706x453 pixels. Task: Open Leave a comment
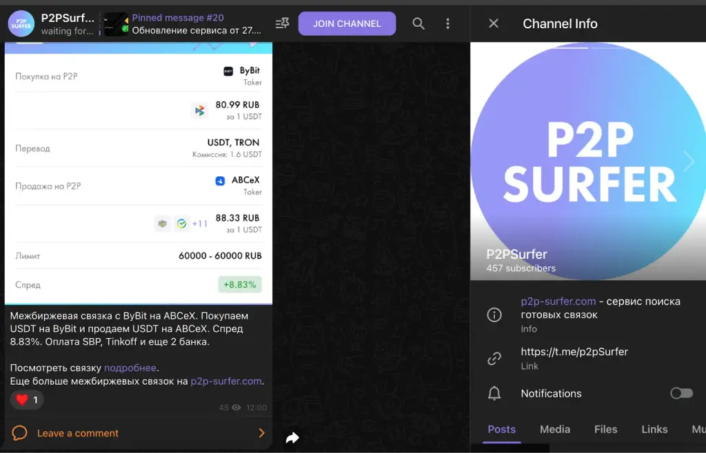139,433
